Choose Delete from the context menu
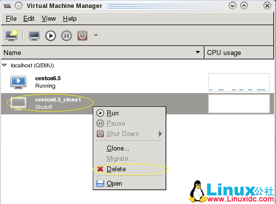This screenshot has height=204, width=276. coord(130,169)
